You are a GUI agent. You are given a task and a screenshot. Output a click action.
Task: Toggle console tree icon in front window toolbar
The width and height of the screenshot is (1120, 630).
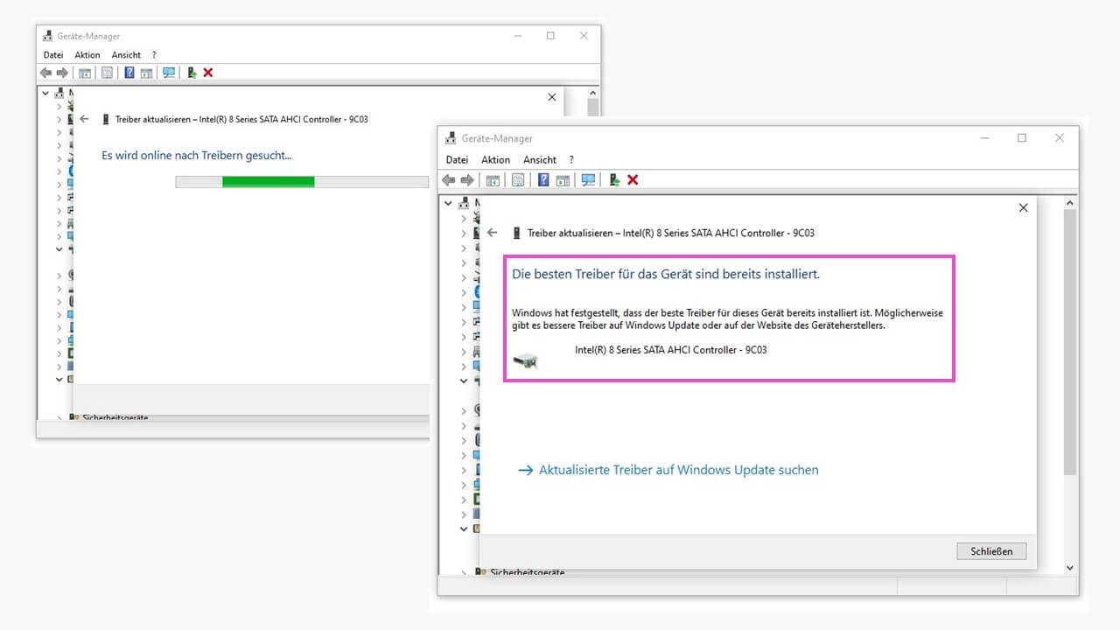(x=493, y=180)
